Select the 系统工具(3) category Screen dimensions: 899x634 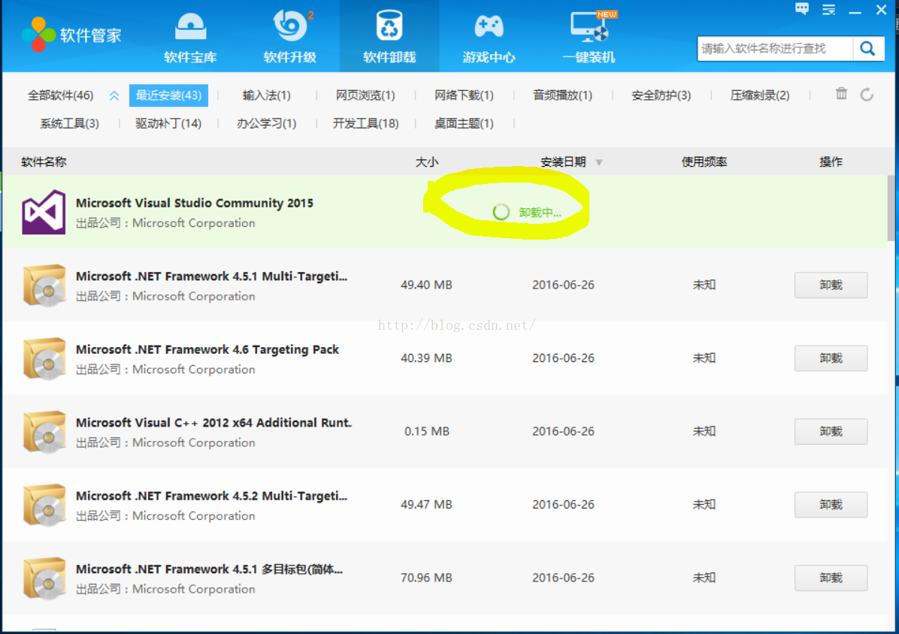[69, 123]
